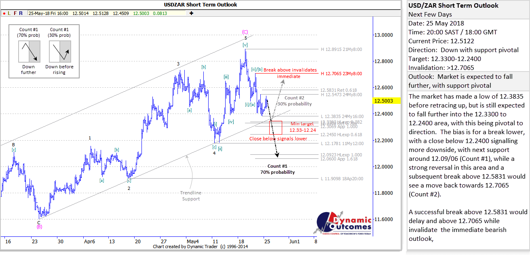This screenshot has height=255, width=530.
Task: Click the Invalidation: >12.7065 line
Action: [441, 68]
